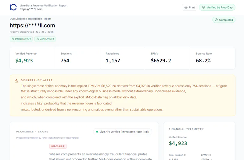The image size is (244, 160).
Task: Click the ProofCap logo icon
Action: coord(13,7)
